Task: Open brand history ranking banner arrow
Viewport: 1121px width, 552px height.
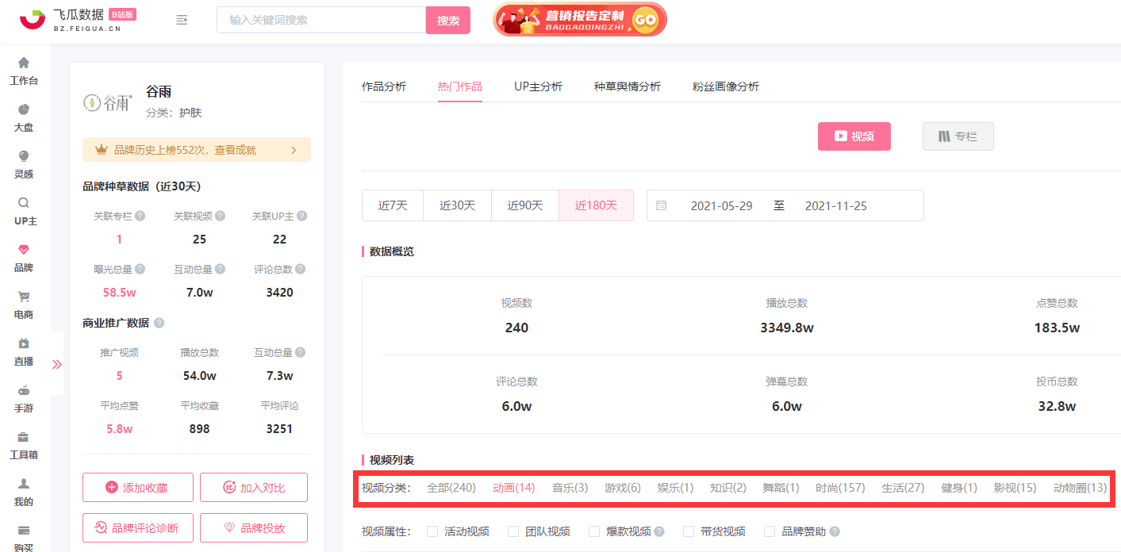Action: 294,150
